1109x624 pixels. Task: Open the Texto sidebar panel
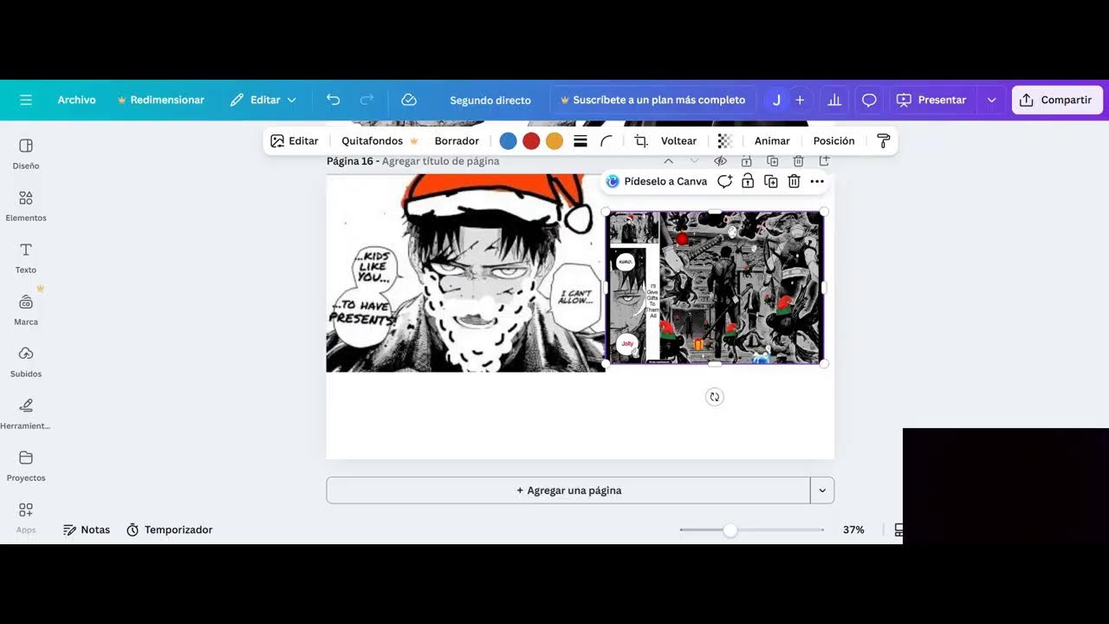26,257
